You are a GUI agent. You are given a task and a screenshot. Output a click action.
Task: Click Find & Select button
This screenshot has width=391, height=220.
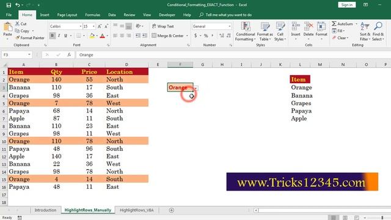tap(378, 31)
